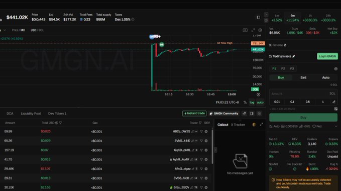The height and width of the screenshot is (191, 341).
Task: Click the info icon beside Dex 1.05%
Action: coord(133,19)
